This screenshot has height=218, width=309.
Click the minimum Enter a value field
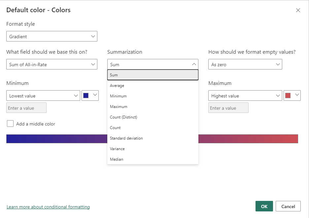(26, 108)
